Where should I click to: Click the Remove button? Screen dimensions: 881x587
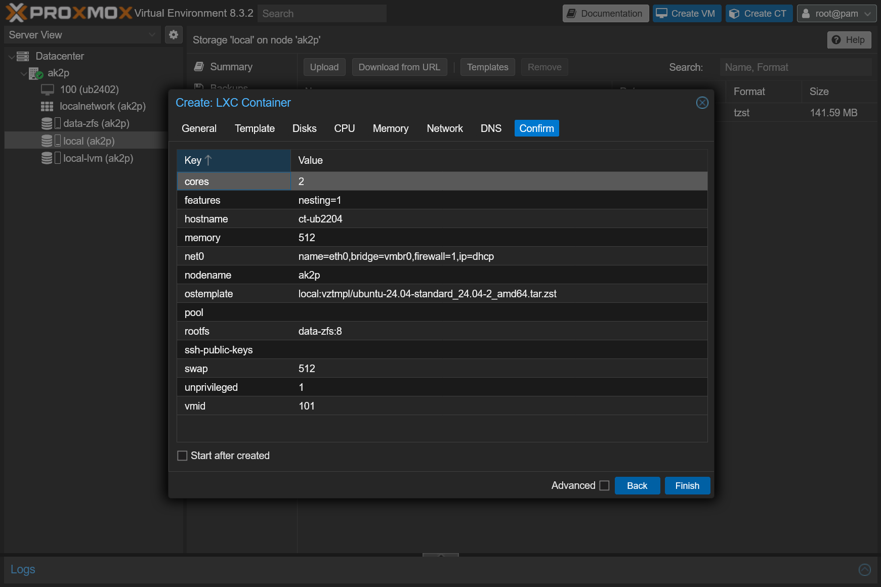[544, 67]
